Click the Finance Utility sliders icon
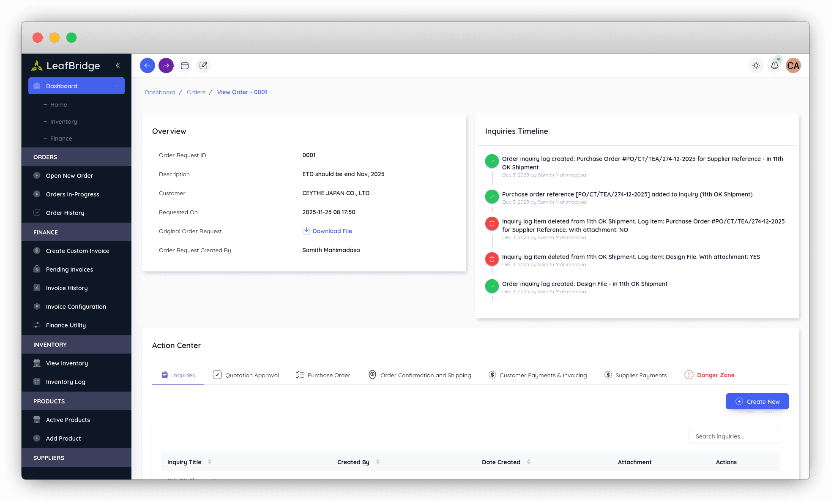This screenshot has width=831, height=501. point(37,325)
